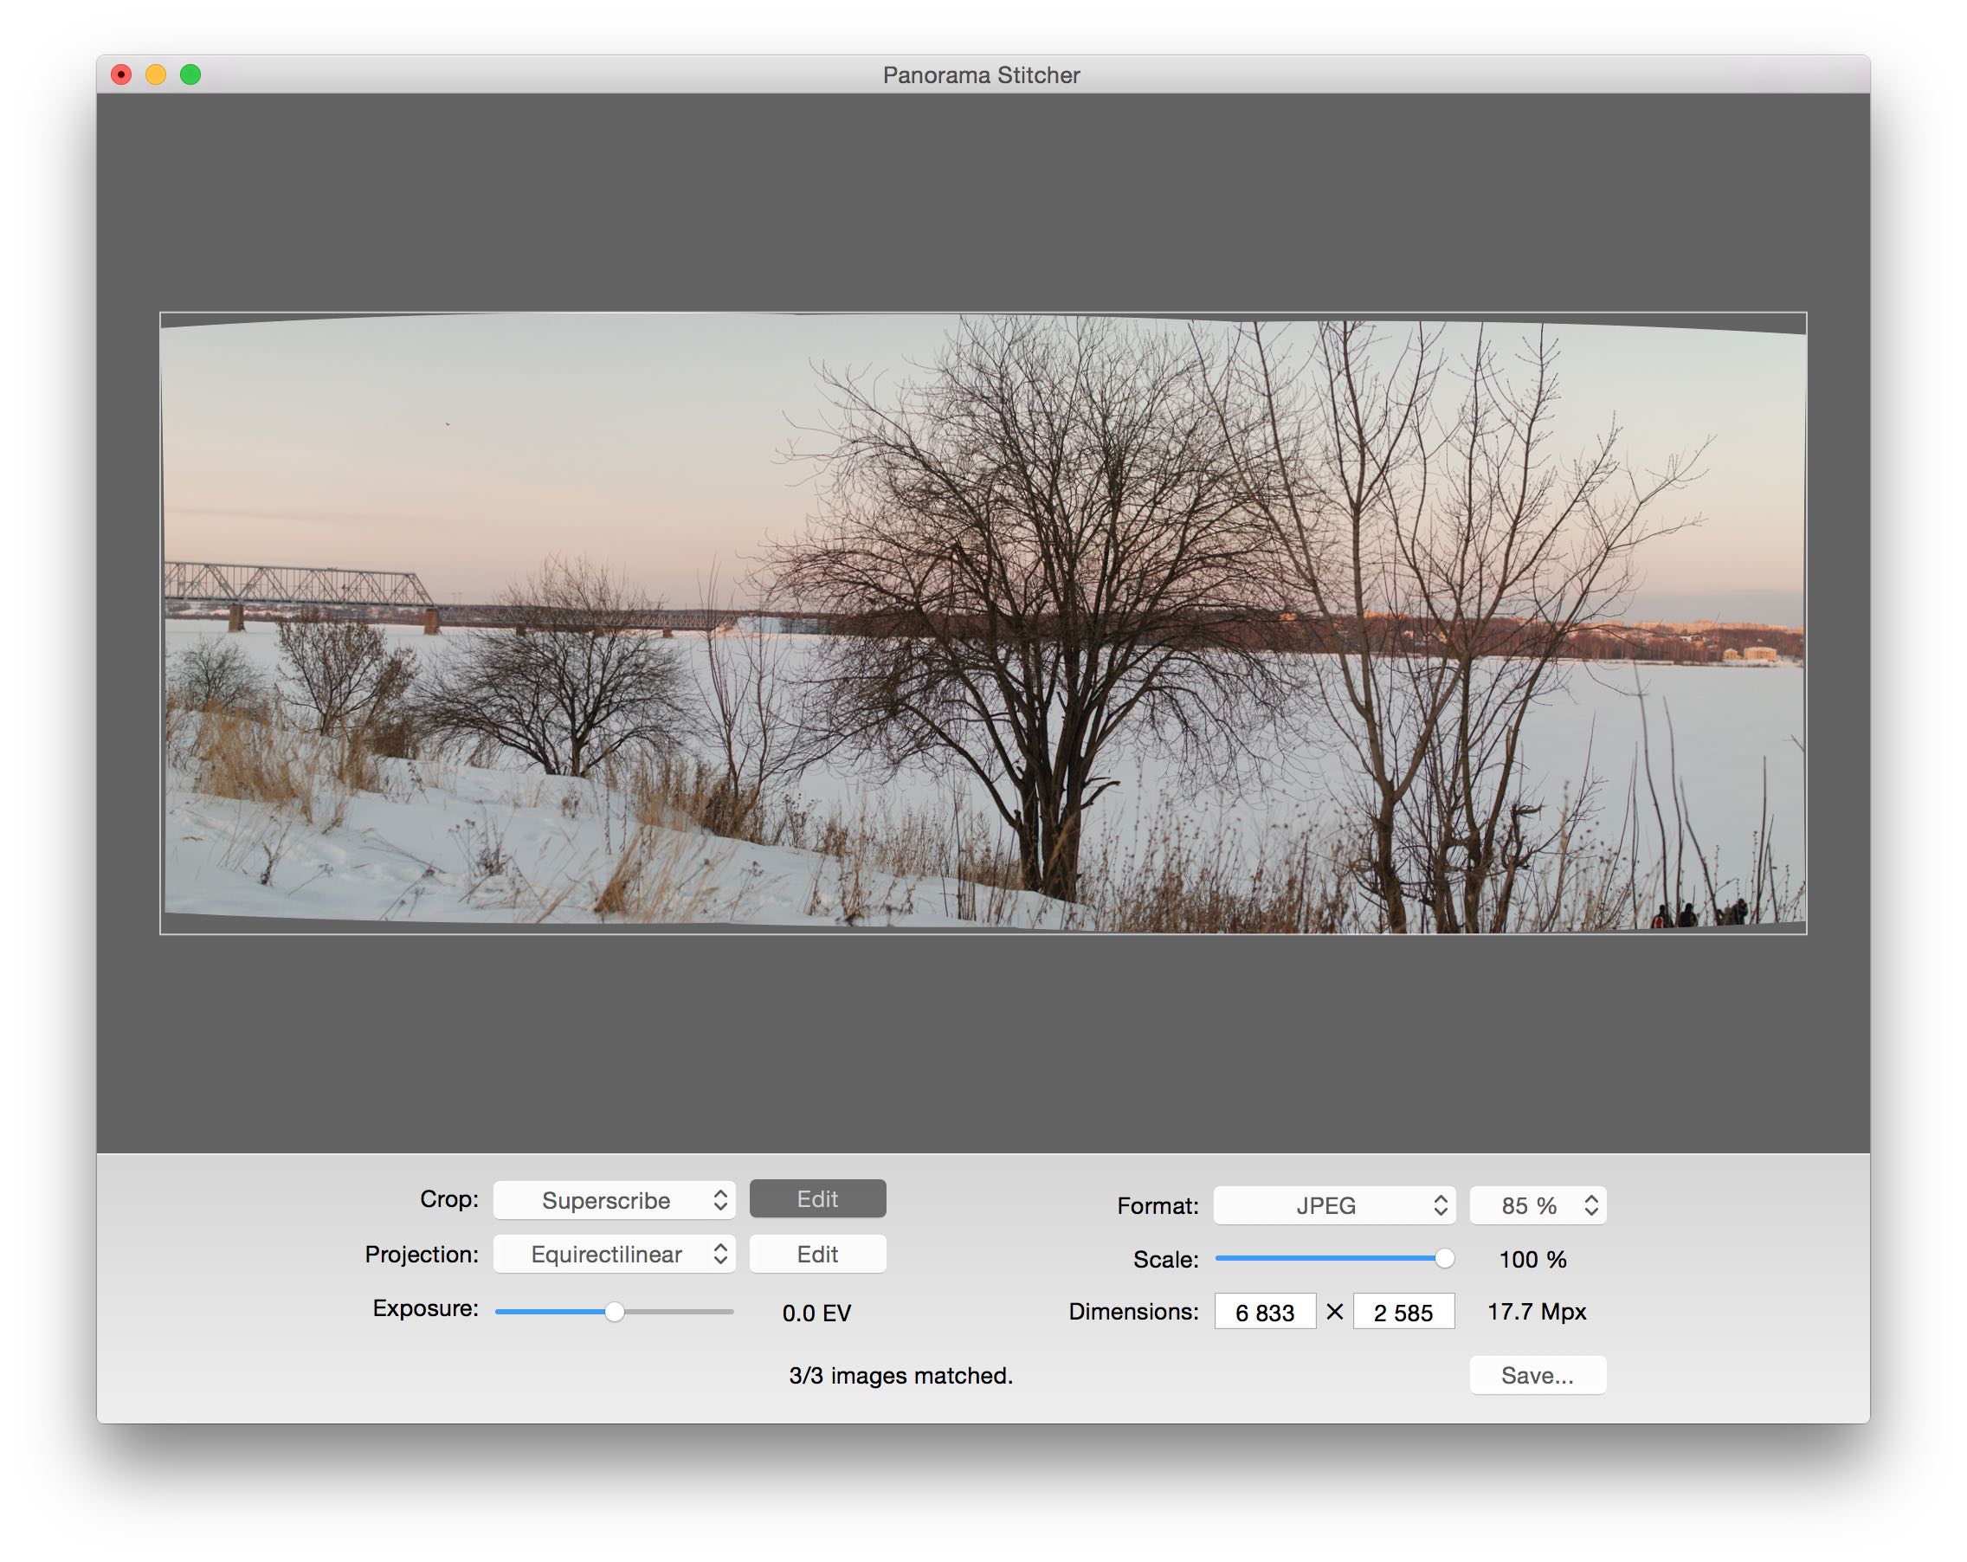Click the Save... button

point(1538,1375)
